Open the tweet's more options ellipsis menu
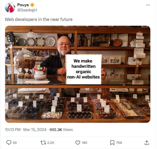 148,5
